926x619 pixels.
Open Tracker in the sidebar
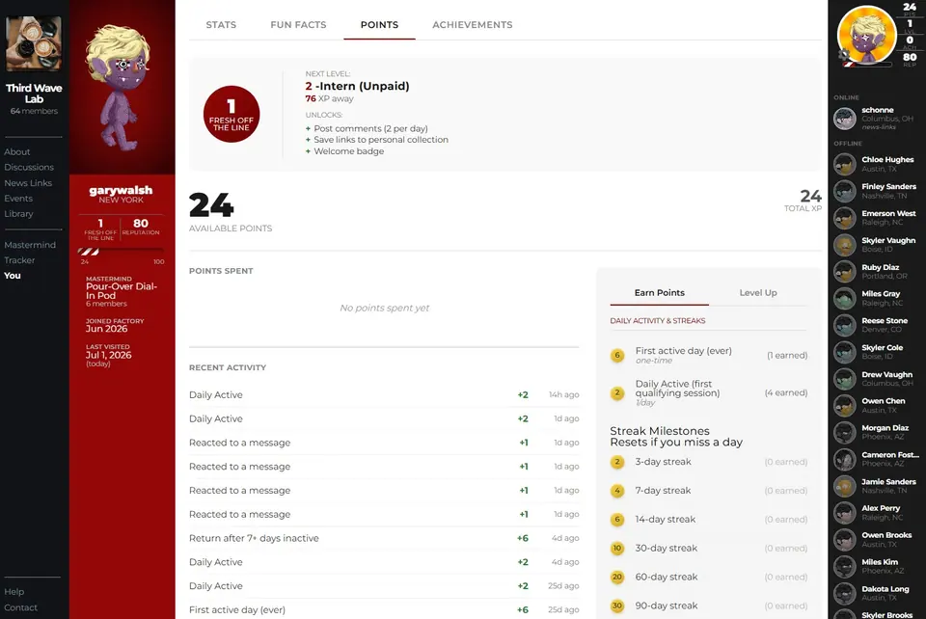[x=19, y=260]
